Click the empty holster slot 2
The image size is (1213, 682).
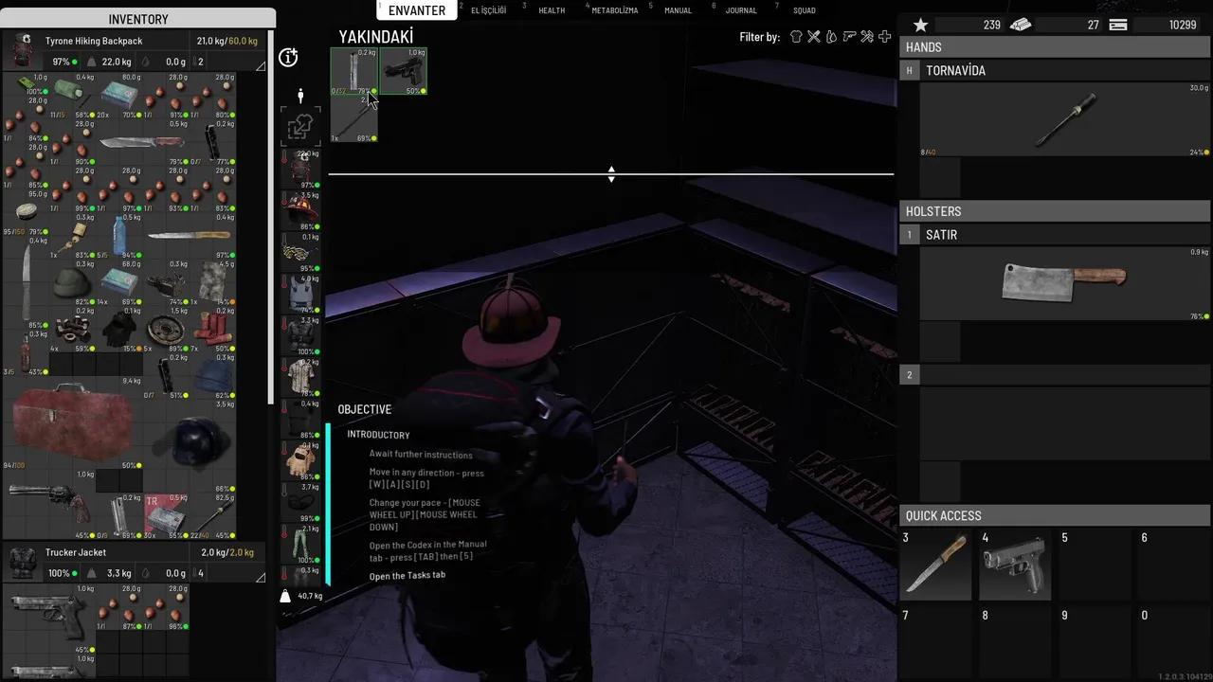pos(1065,423)
